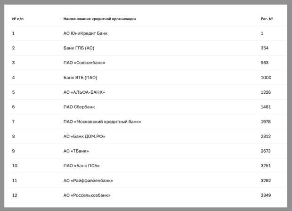292x211 pixels.
Task: Click registration number 963
Action: point(264,63)
